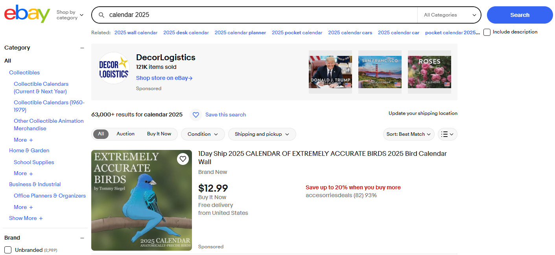Click Update your shipping location
Image resolution: width=555 pixels, height=255 pixels.
point(423,113)
